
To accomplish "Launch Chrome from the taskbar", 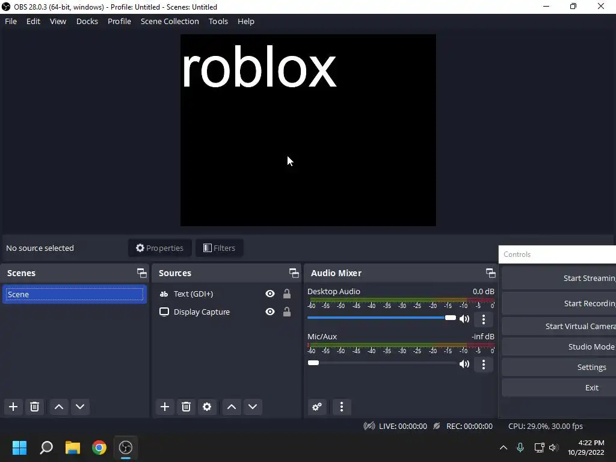I will point(99,448).
